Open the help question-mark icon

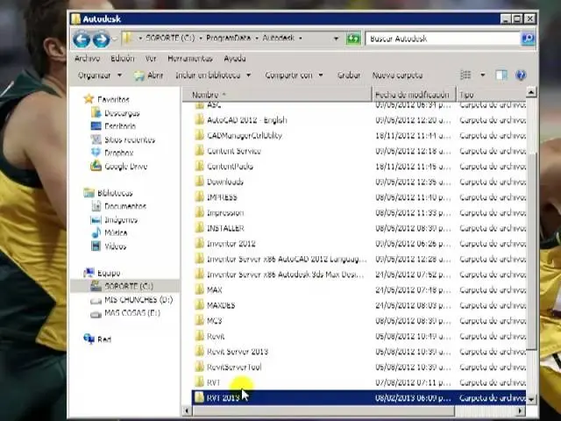tap(522, 75)
